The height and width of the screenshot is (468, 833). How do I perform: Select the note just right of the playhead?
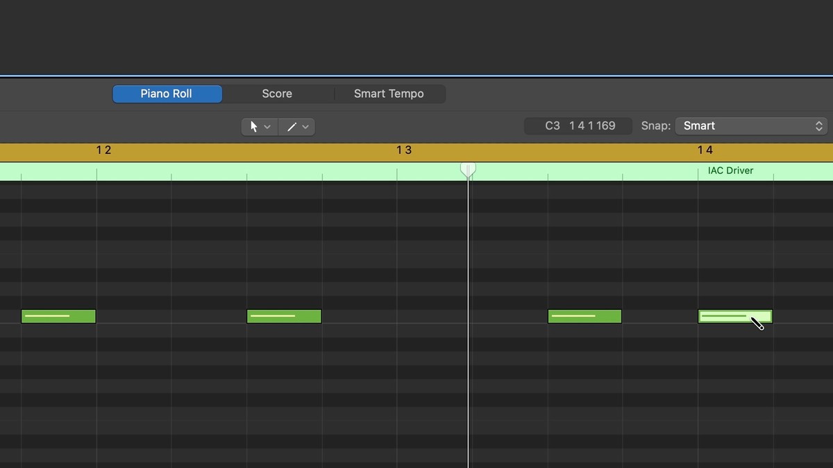pyautogui.click(x=584, y=317)
